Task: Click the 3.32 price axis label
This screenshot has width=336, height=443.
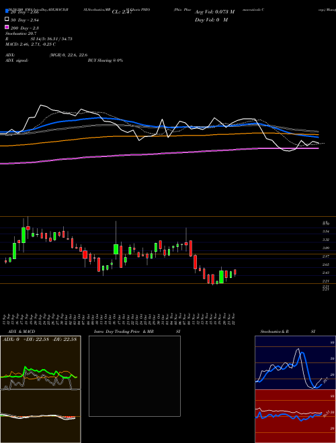Action: tap(325, 240)
